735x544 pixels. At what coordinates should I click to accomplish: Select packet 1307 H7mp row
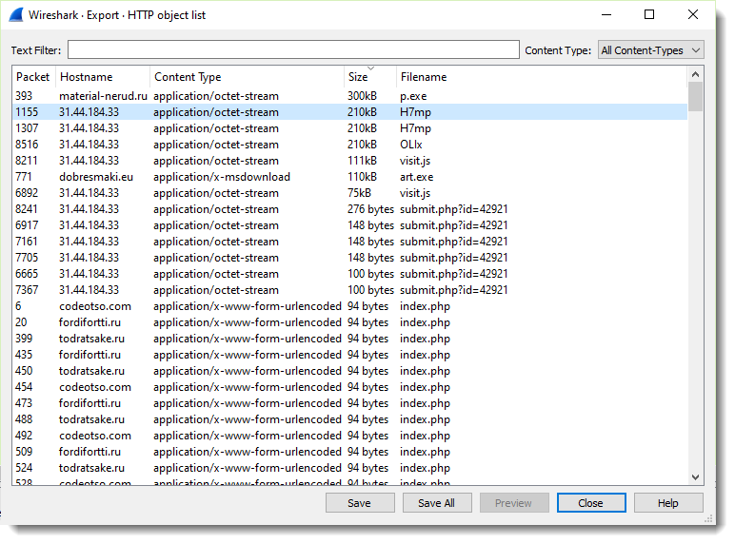(349, 128)
